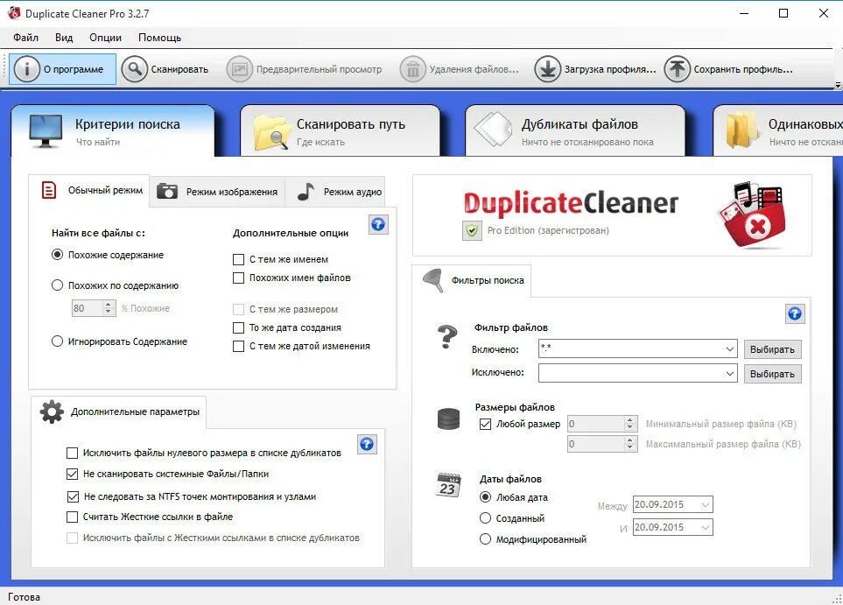
Task: Select Похожих по содержанию radio button
Action: [x=57, y=285]
